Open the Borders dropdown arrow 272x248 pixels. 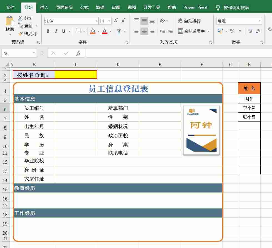tap(84, 31)
